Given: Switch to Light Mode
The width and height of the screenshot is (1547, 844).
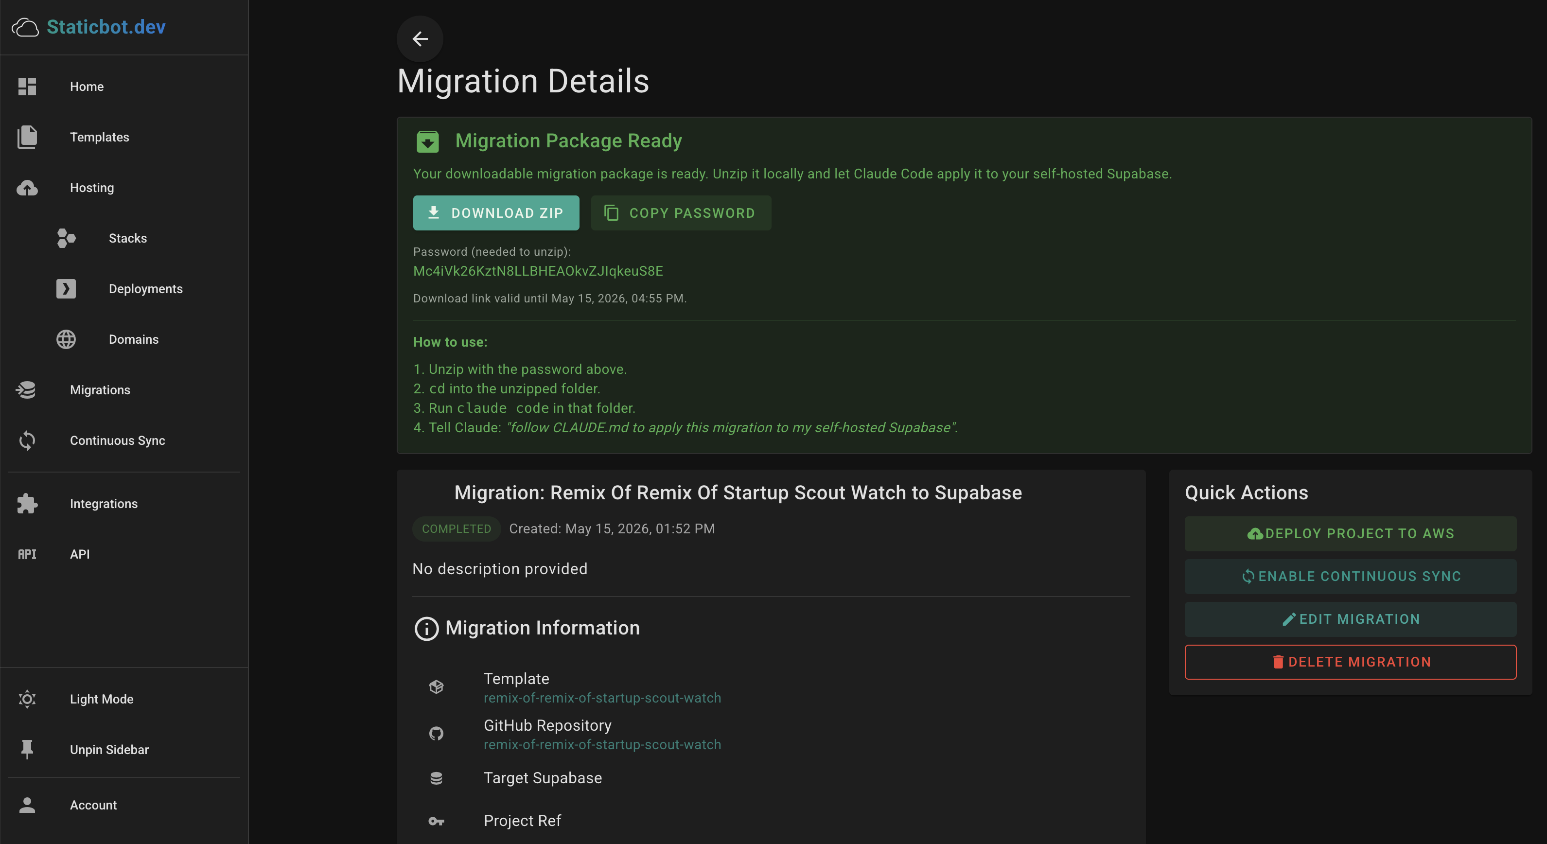Looking at the screenshot, I should coord(102,699).
